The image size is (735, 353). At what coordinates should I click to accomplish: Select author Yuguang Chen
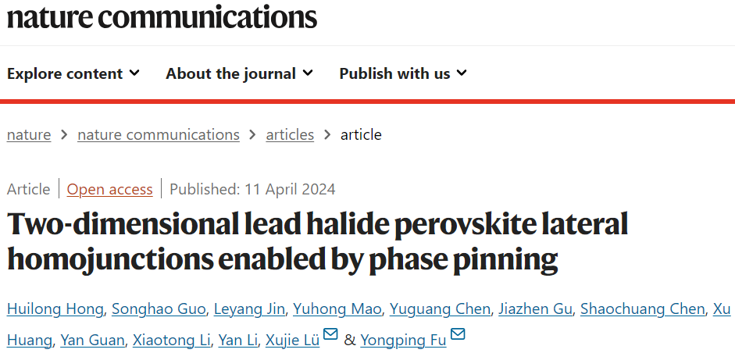(441, 309)
